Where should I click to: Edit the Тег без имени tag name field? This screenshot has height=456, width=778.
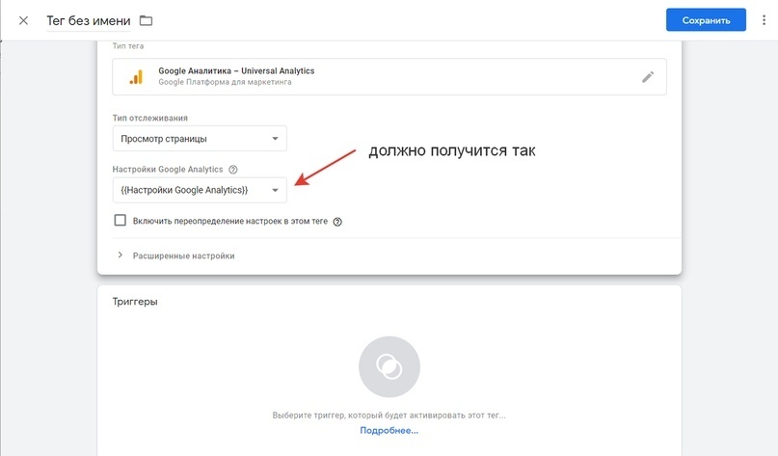89,21
